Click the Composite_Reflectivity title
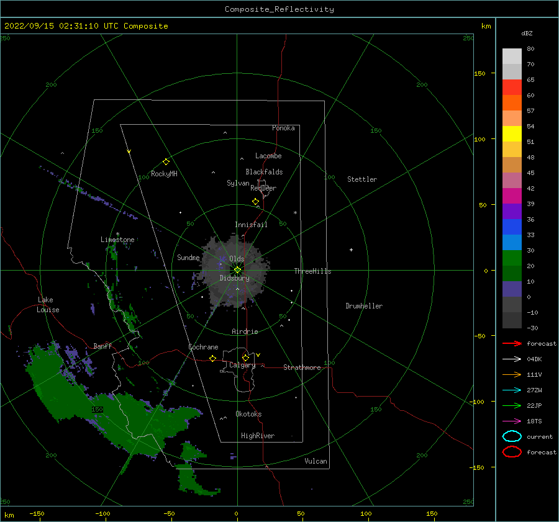 point(279,9)
